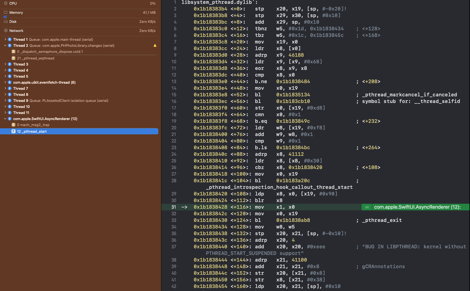Click the yellow warning triangle on Thread 2

[x=155, y=45]
